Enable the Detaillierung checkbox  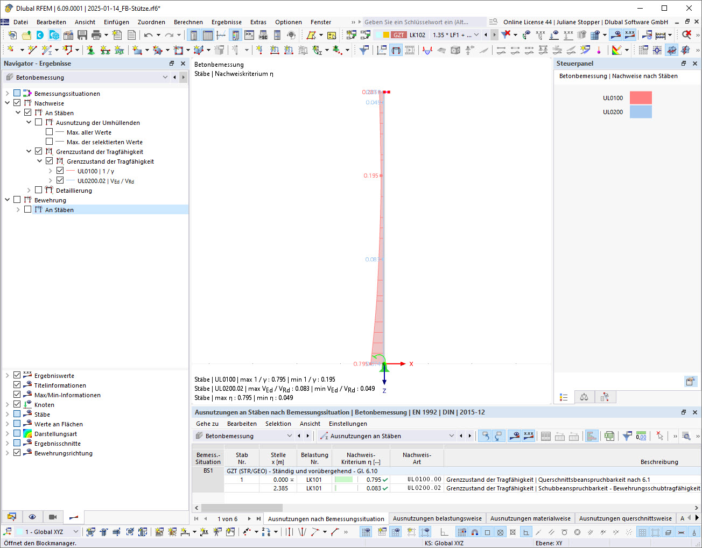click(38, 191)
